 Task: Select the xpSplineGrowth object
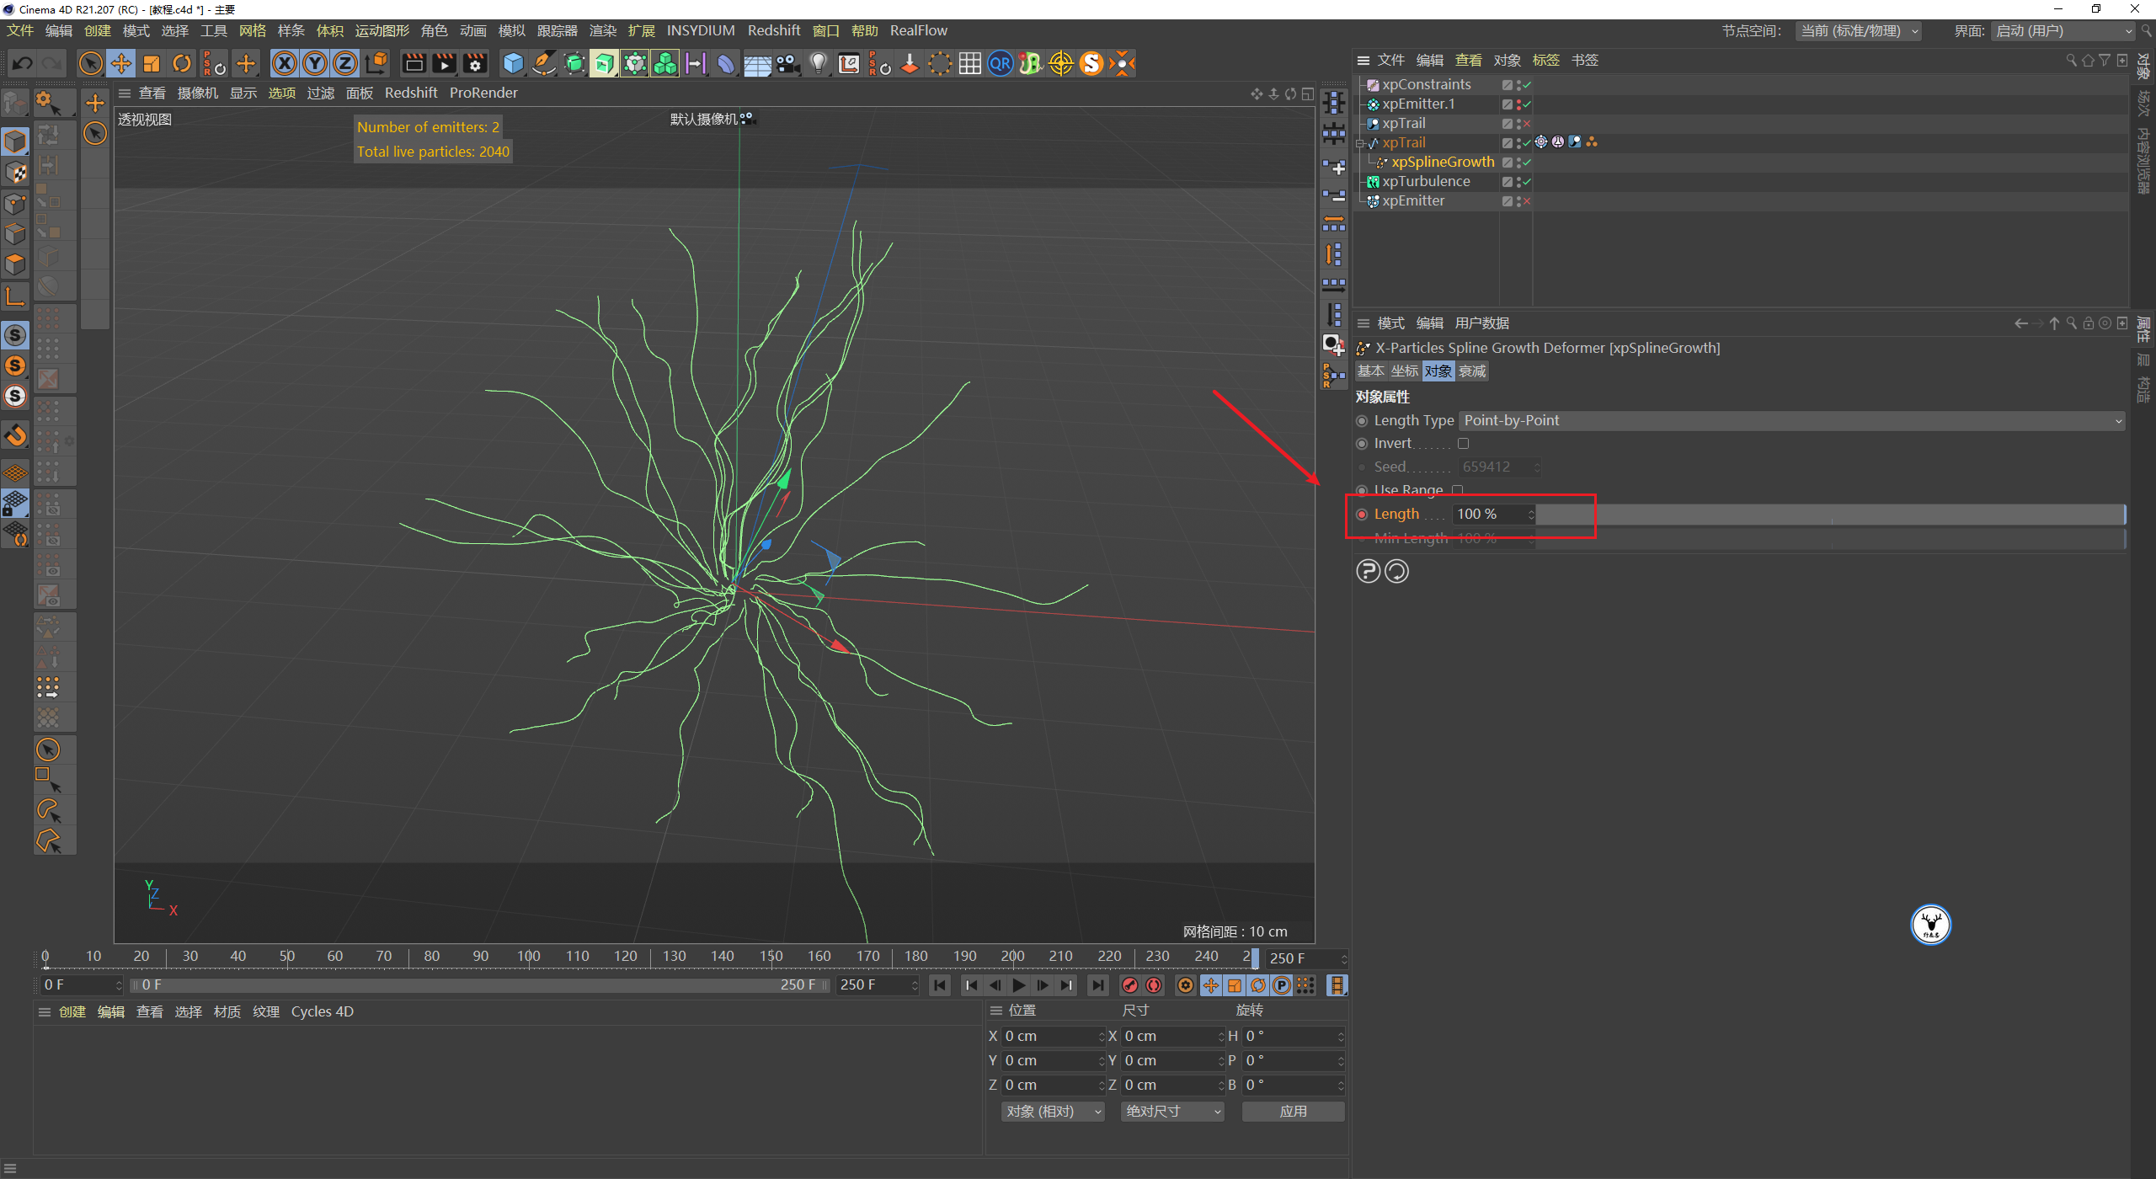point(1443,162)
